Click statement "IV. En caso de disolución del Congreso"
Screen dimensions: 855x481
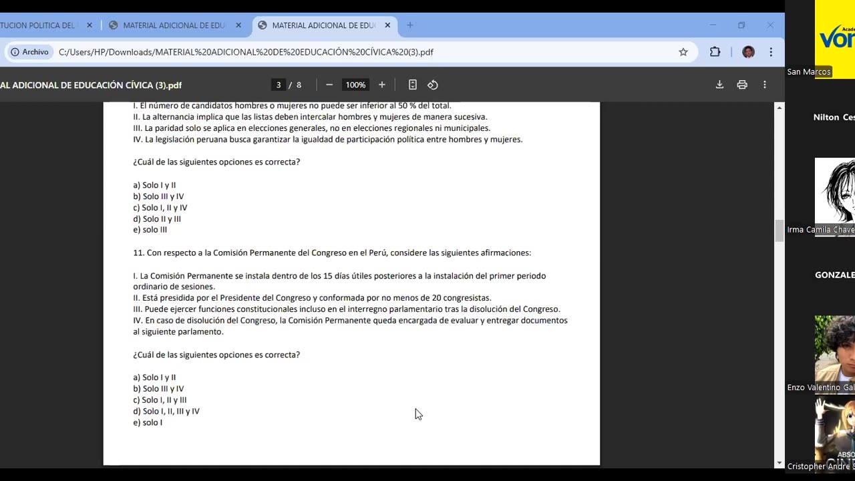tap(350, 326)
